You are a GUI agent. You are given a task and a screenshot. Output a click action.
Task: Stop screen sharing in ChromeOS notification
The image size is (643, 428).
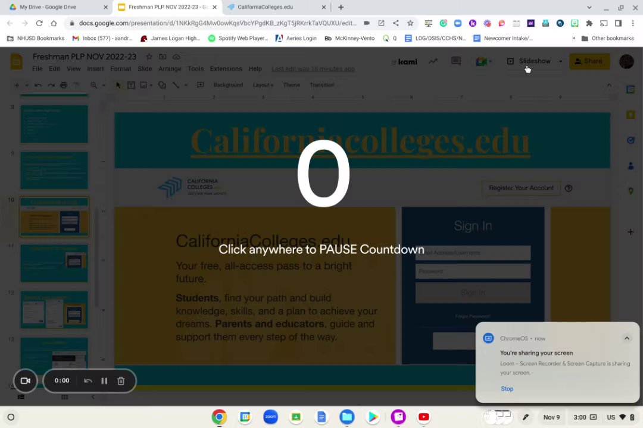click(507, 389)
